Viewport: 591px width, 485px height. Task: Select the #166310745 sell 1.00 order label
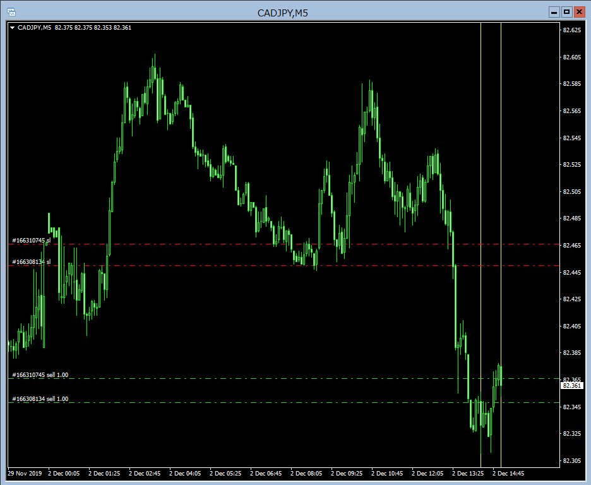click(x=40, y=375)
